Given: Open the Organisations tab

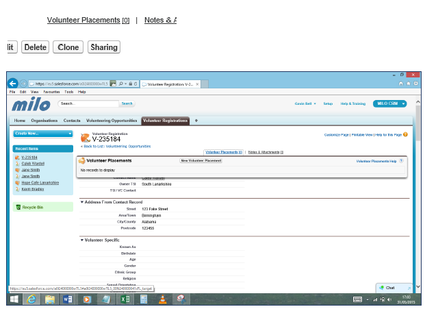Looking at the screenshot, I should (44, 121).
